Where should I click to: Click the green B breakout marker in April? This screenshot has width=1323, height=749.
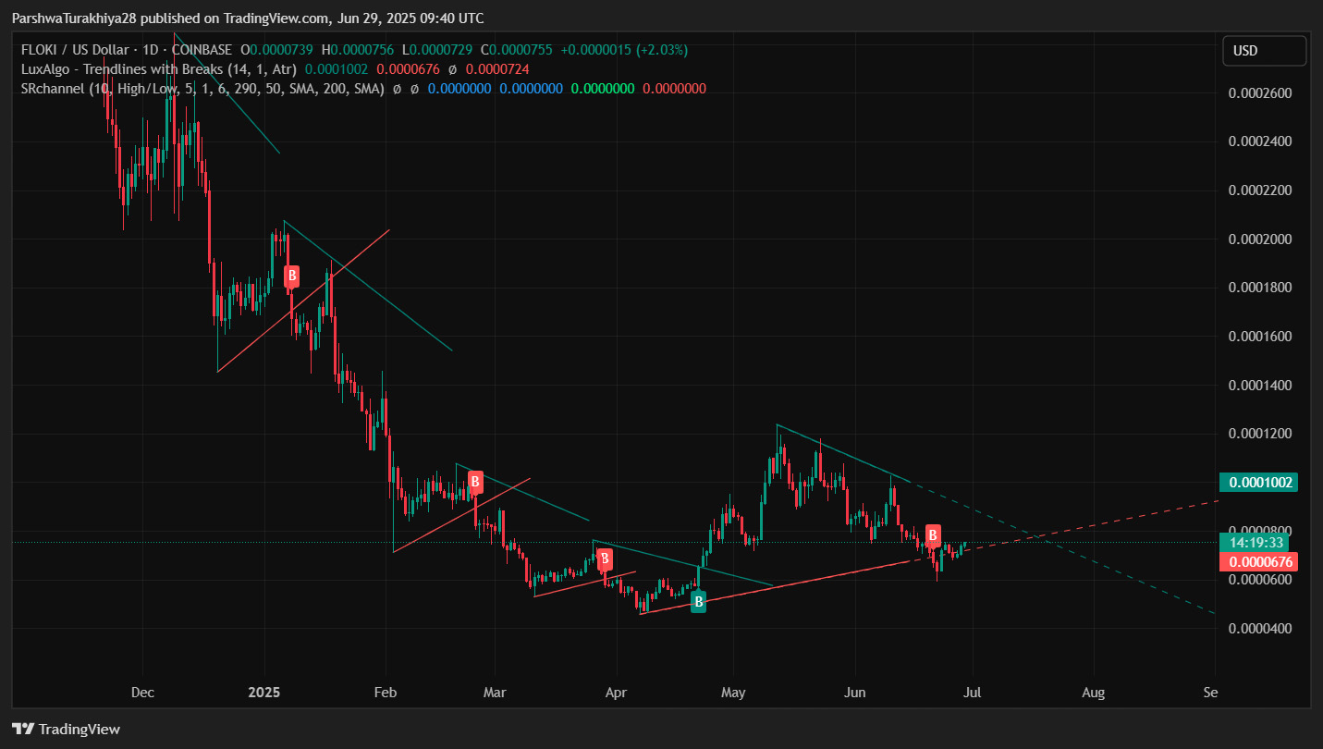point(699,601)
